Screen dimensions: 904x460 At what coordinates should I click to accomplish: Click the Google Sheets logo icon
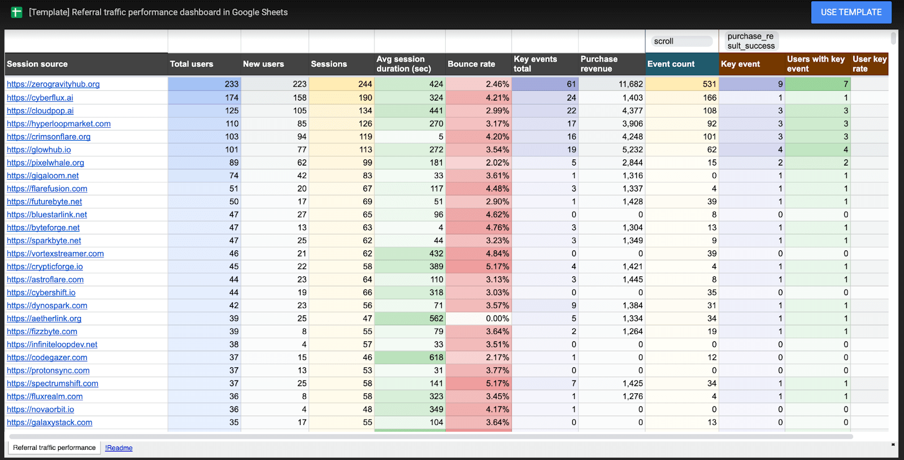(x=16, y=12)
